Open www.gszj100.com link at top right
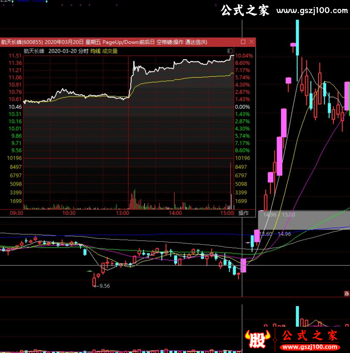This screenshot has height=353, width=350. [x=312, y=11]
